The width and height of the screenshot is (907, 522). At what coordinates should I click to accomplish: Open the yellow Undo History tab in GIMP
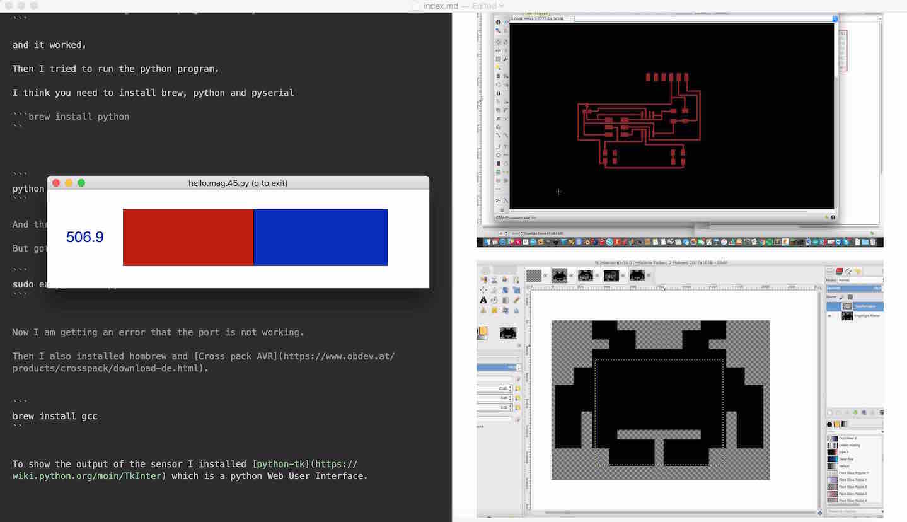(857, 272)
